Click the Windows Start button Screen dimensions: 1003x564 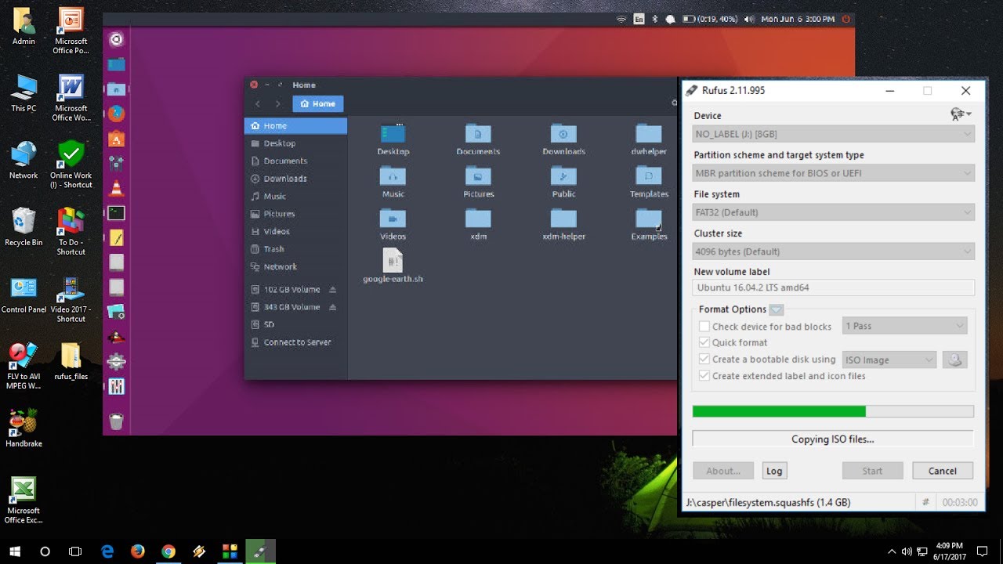(x=15, y=551)
